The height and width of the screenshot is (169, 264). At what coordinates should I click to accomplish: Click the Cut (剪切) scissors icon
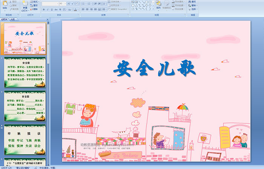tap(11, 2)
